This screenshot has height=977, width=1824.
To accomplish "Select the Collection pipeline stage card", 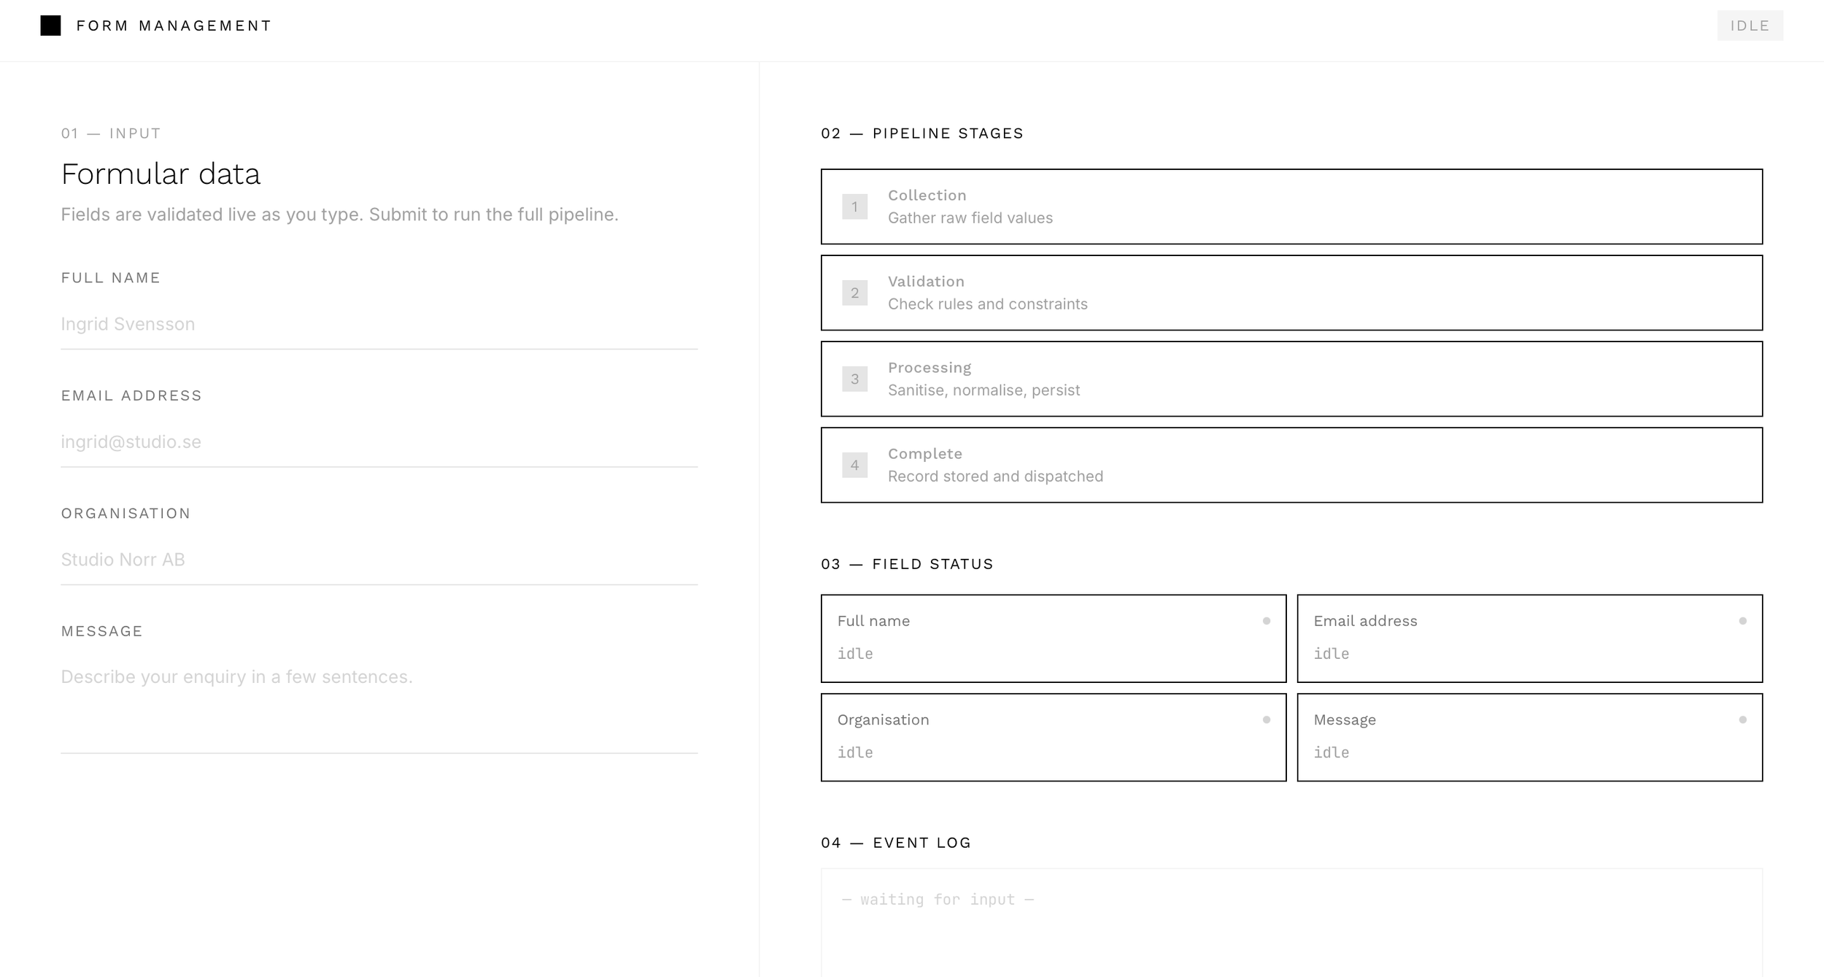I will tap(1291, 206).
